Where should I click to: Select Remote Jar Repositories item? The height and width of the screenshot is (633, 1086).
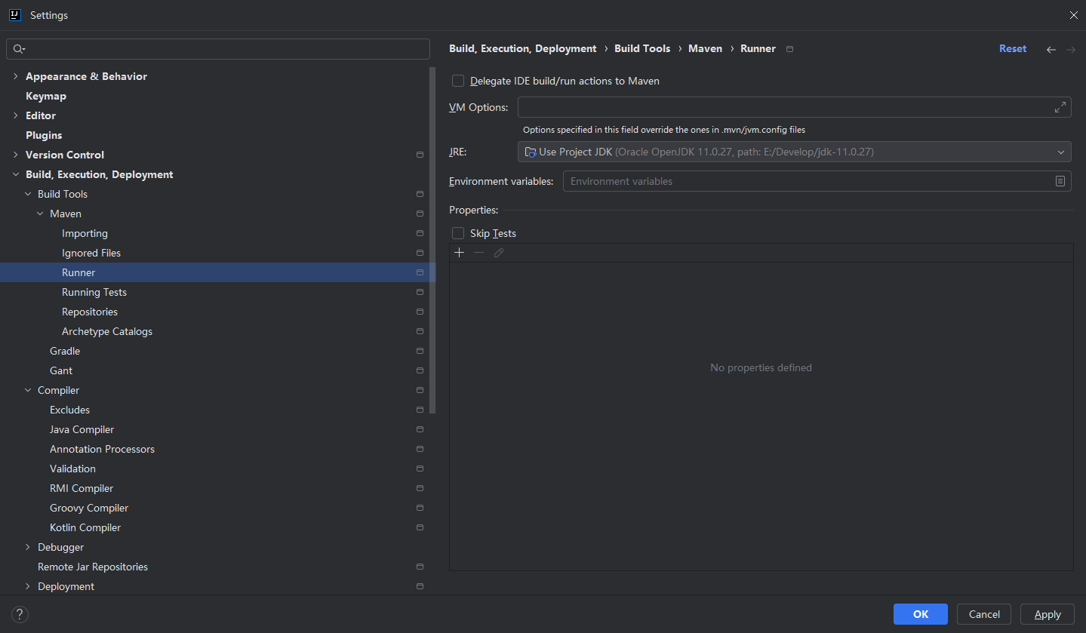tap(93, 567)
